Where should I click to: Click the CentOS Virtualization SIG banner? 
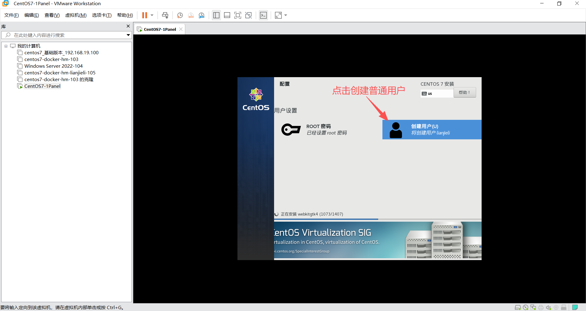[378, 240]
